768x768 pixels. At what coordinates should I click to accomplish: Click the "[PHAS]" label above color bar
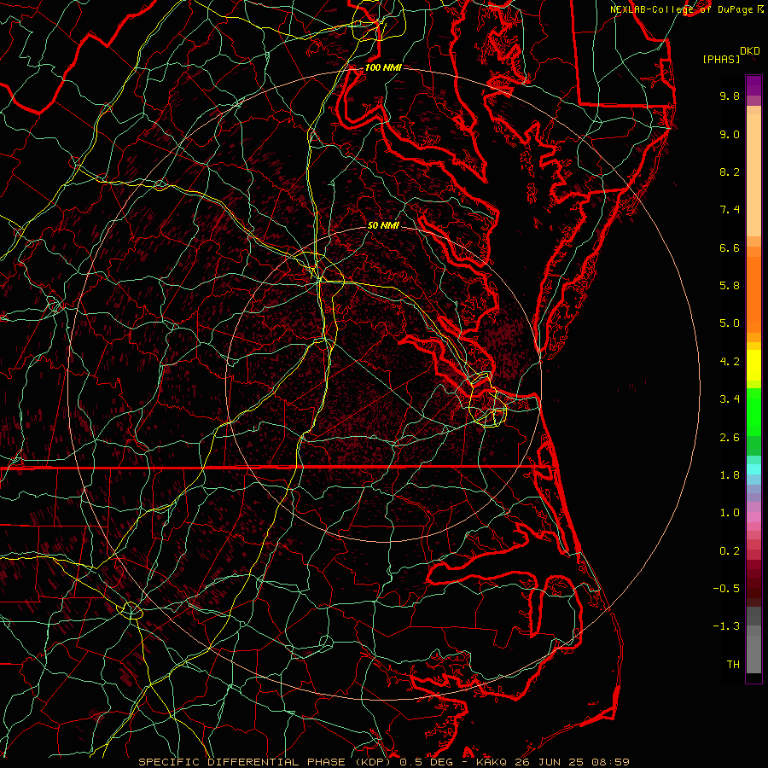721,60
